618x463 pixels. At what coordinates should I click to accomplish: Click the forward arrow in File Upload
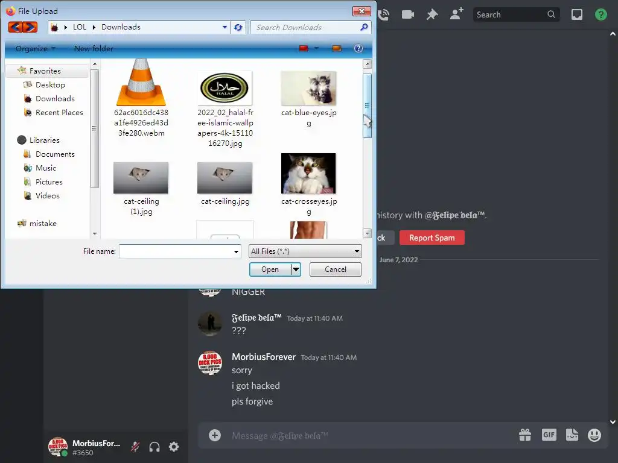30,27
